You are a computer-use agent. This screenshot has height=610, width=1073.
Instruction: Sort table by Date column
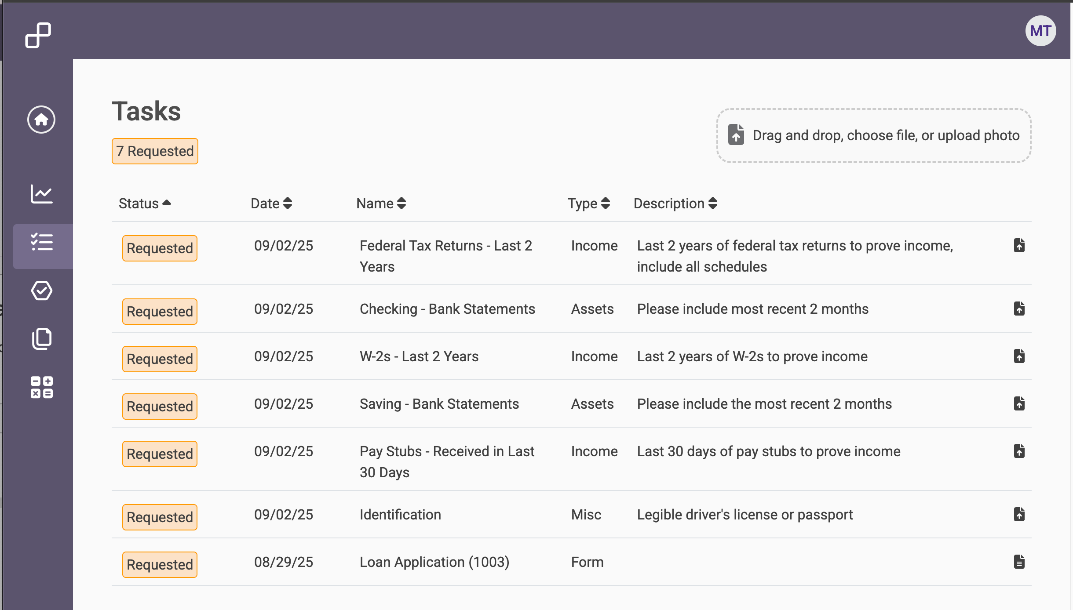271,203
